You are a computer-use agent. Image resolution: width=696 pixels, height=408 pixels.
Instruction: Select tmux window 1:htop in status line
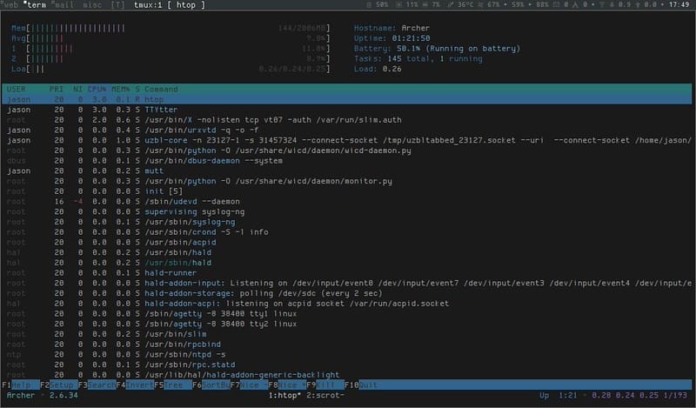tap(285, 395)
